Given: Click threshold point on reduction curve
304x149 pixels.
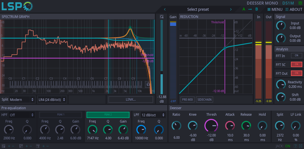Looking at the screenshot, I should click(x=225, y=48).
